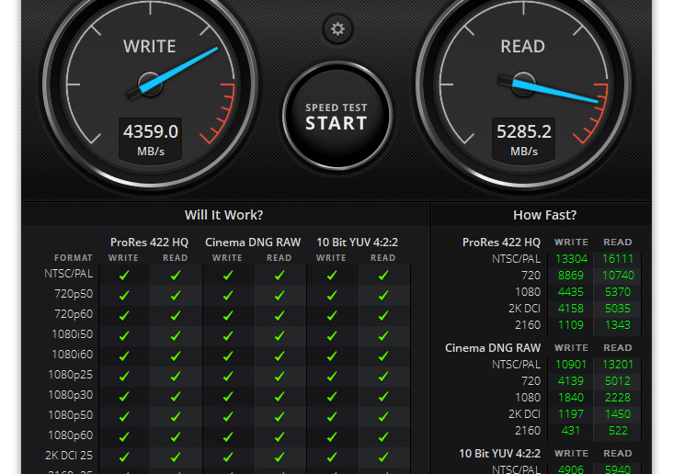The width and height of the screenshot is (673, 474).
Task: Click the READ label inside the right gauge
Action: point(523,46)
